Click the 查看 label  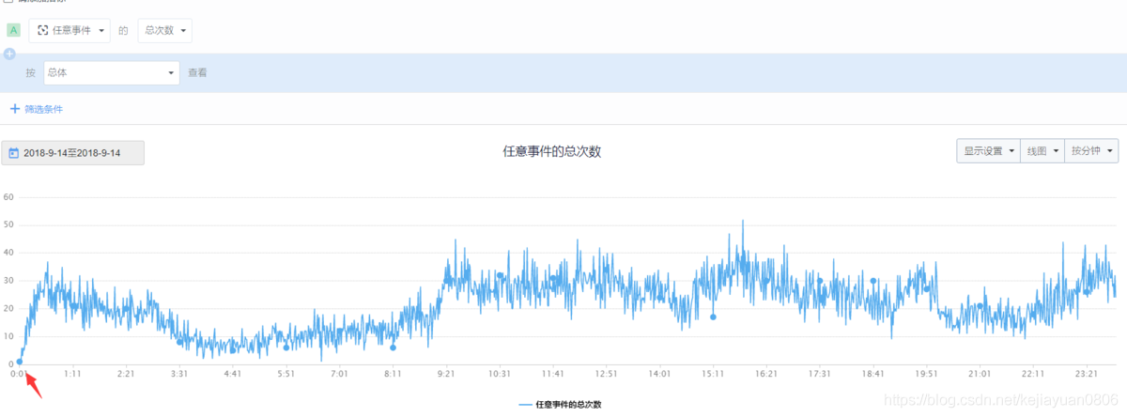coord(197,72)
